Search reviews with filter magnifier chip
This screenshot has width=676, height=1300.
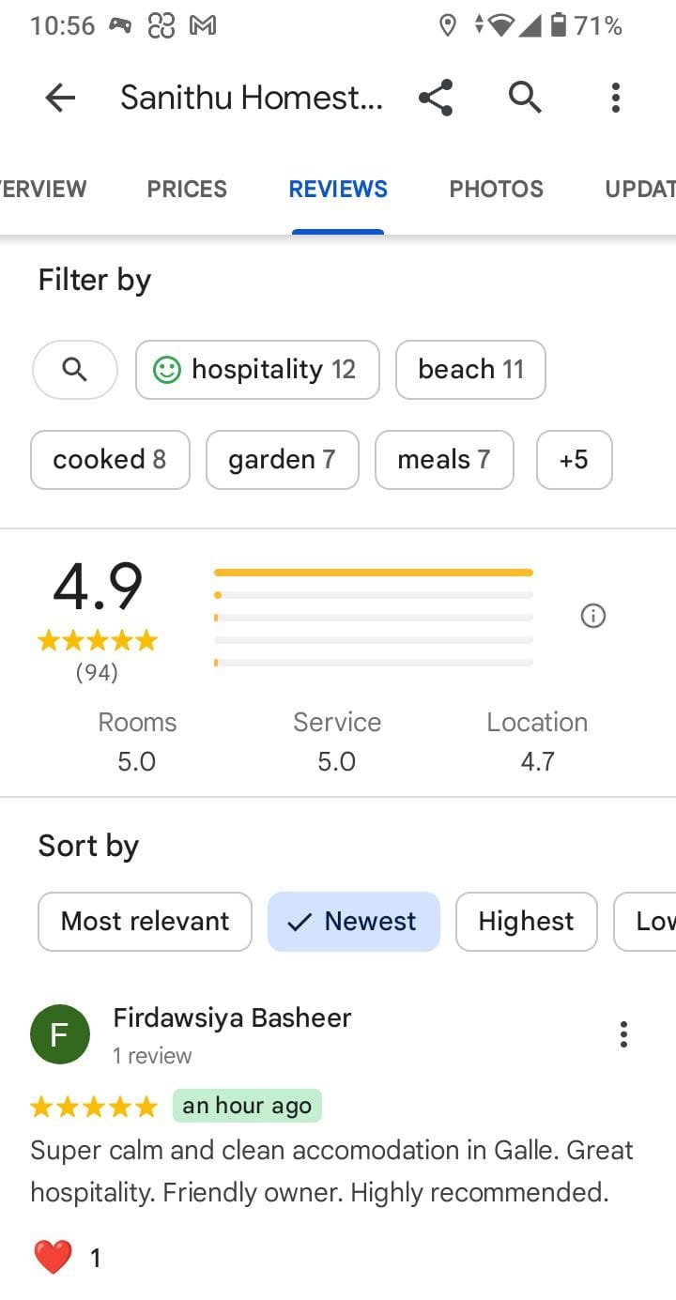(x=75, y=370)
